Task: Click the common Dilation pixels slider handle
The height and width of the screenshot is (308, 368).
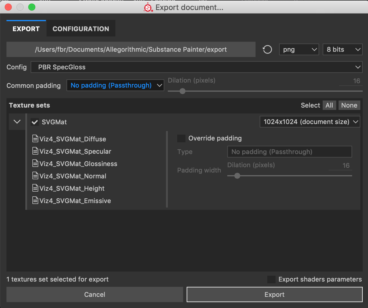Action: 183,91
